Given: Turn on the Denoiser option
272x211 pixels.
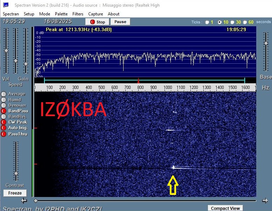Looking at the screenshot, I should pyautogui.click(x=4, y=105).
